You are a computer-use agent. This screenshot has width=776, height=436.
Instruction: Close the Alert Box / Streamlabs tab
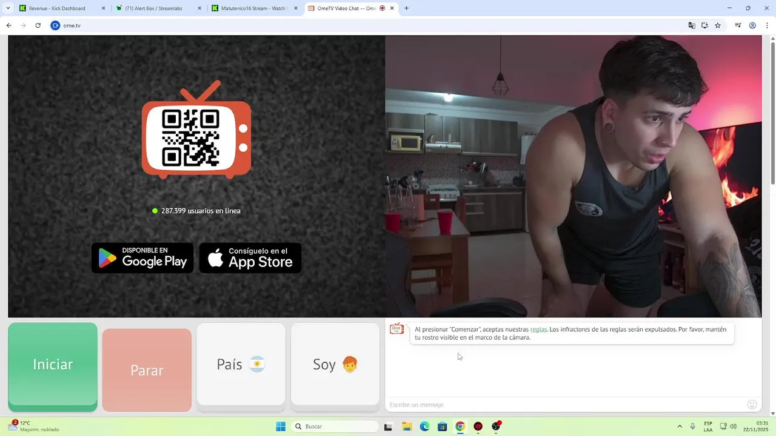click(x=199, y=8)
